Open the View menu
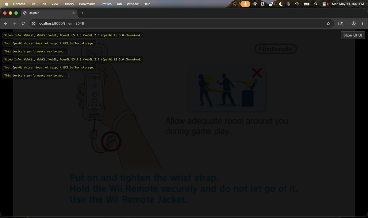Image resolution: width=368 pixels, height=218 pixels. pos(55,4)
